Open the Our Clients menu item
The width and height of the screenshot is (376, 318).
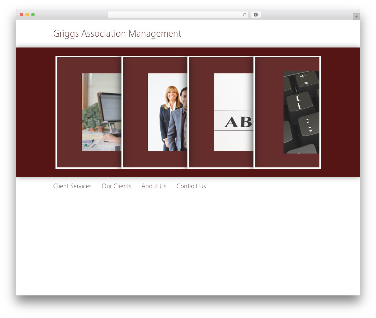point(116,186)
